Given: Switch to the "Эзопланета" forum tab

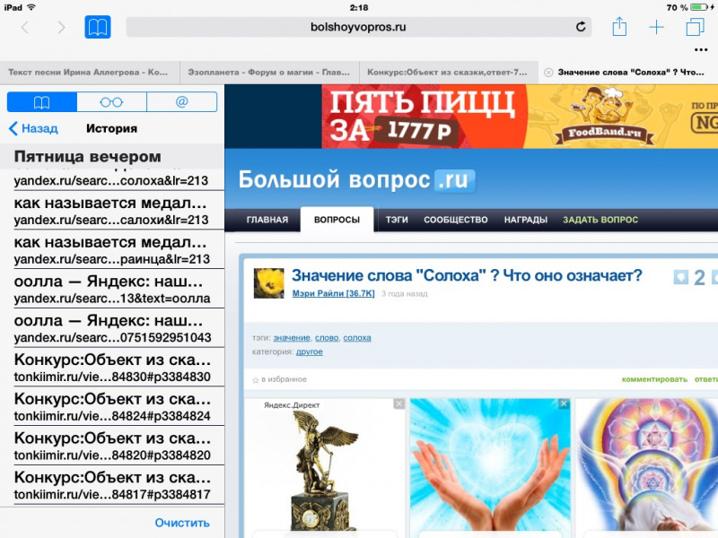Looking at the screenshot, I should pyautogui.click(x=269, y=72).
